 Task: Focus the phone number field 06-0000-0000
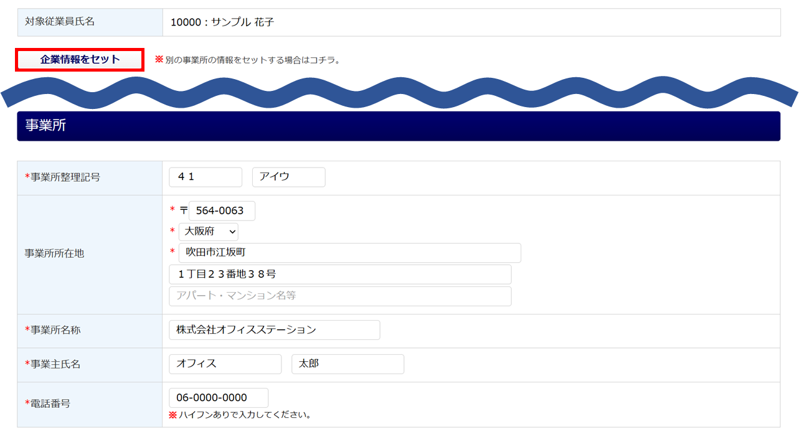click(219, 398)
